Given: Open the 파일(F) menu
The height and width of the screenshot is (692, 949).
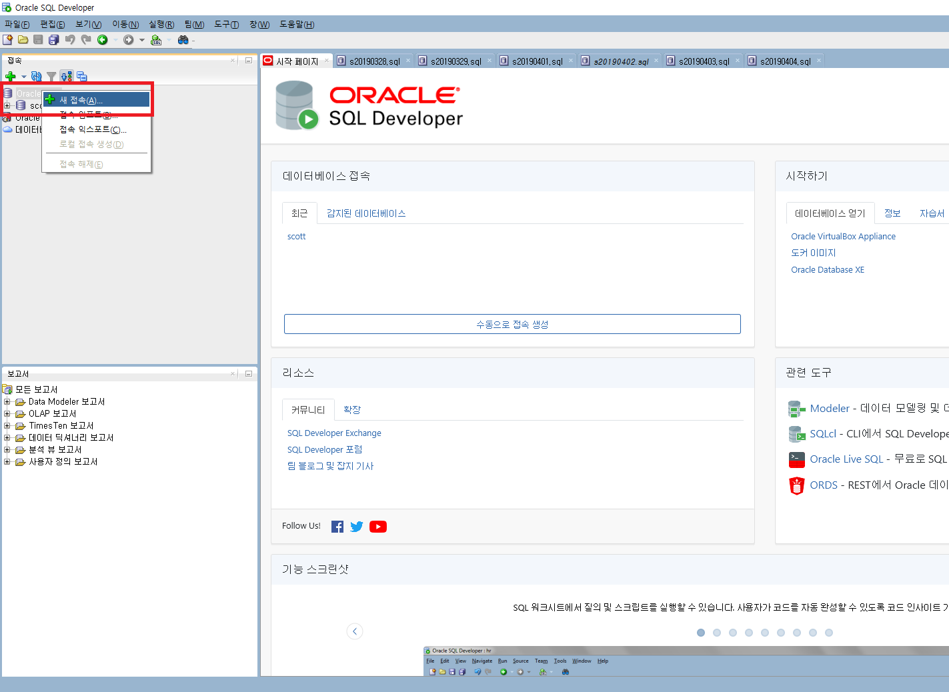Looking at the screenshot, I should click(17, 24).
